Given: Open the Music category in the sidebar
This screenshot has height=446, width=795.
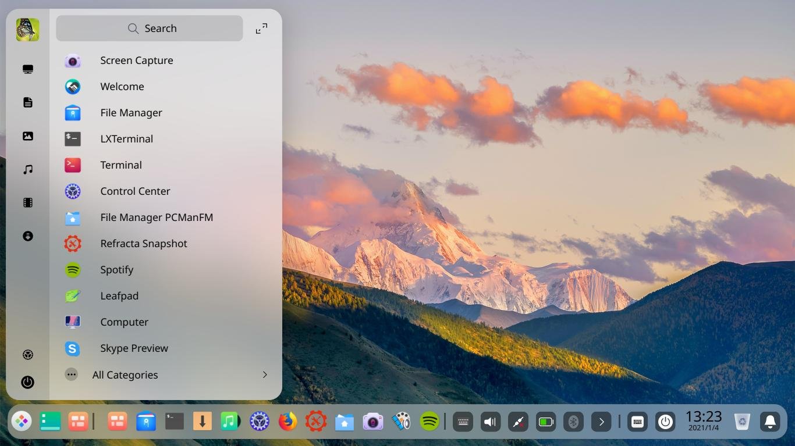Looking at the screenshot, I should (x=27, y=169).
